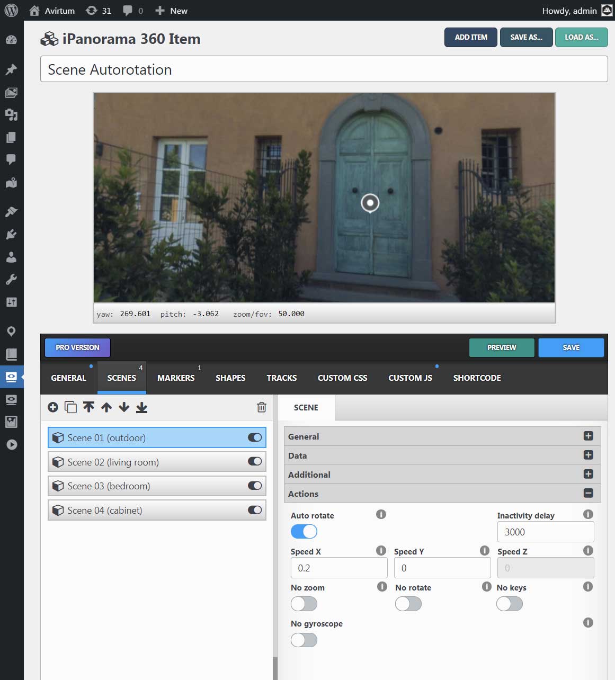Image resolution: width=615 pixels, height=680 pixels.
Task: Open Users in the sidebar
Action: coord(11,257)
